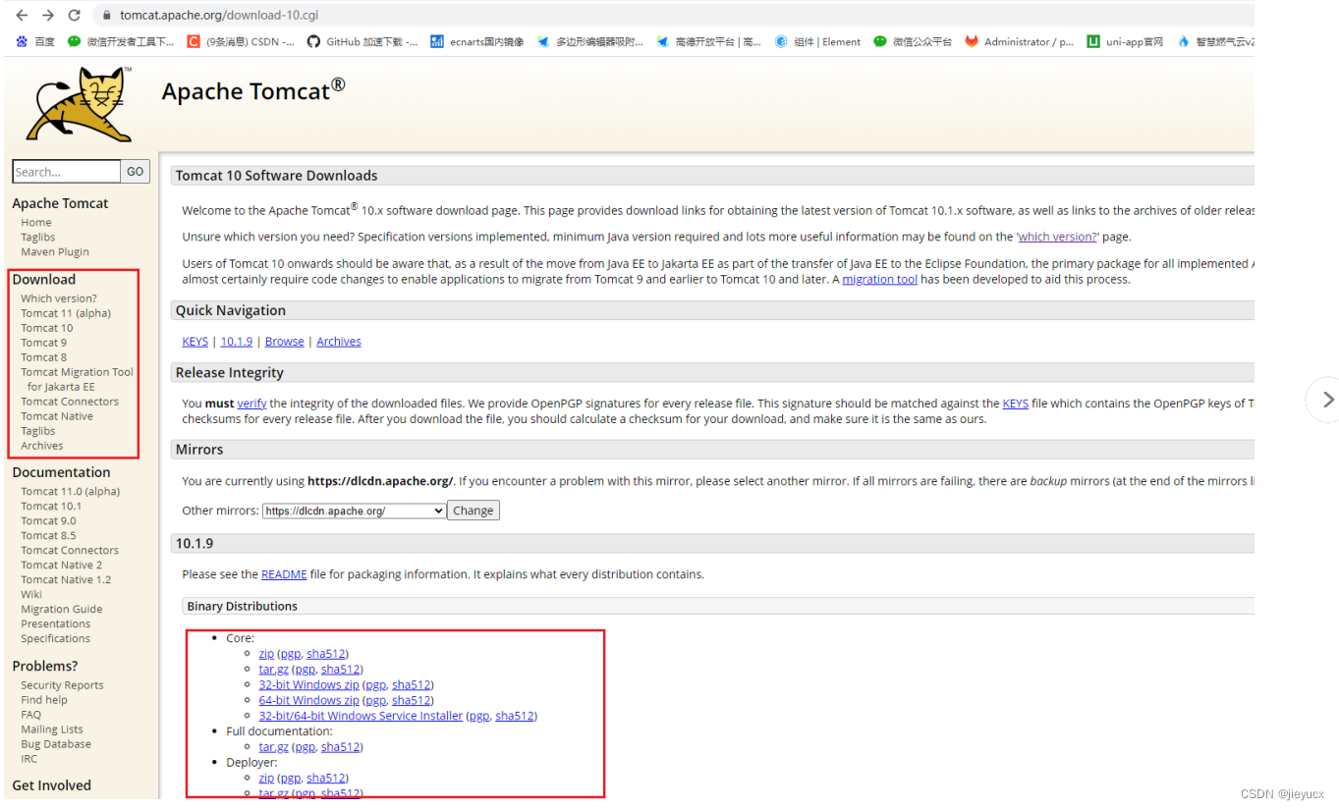Viewport: 1339px width, 810px height.
Task: Open the IRC sidebar link
Action: tap(29, 759)
